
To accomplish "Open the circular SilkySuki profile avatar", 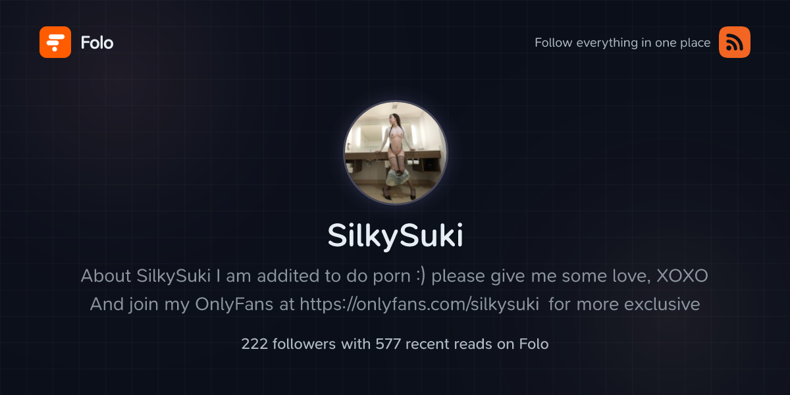I will [x=396, y=152].
